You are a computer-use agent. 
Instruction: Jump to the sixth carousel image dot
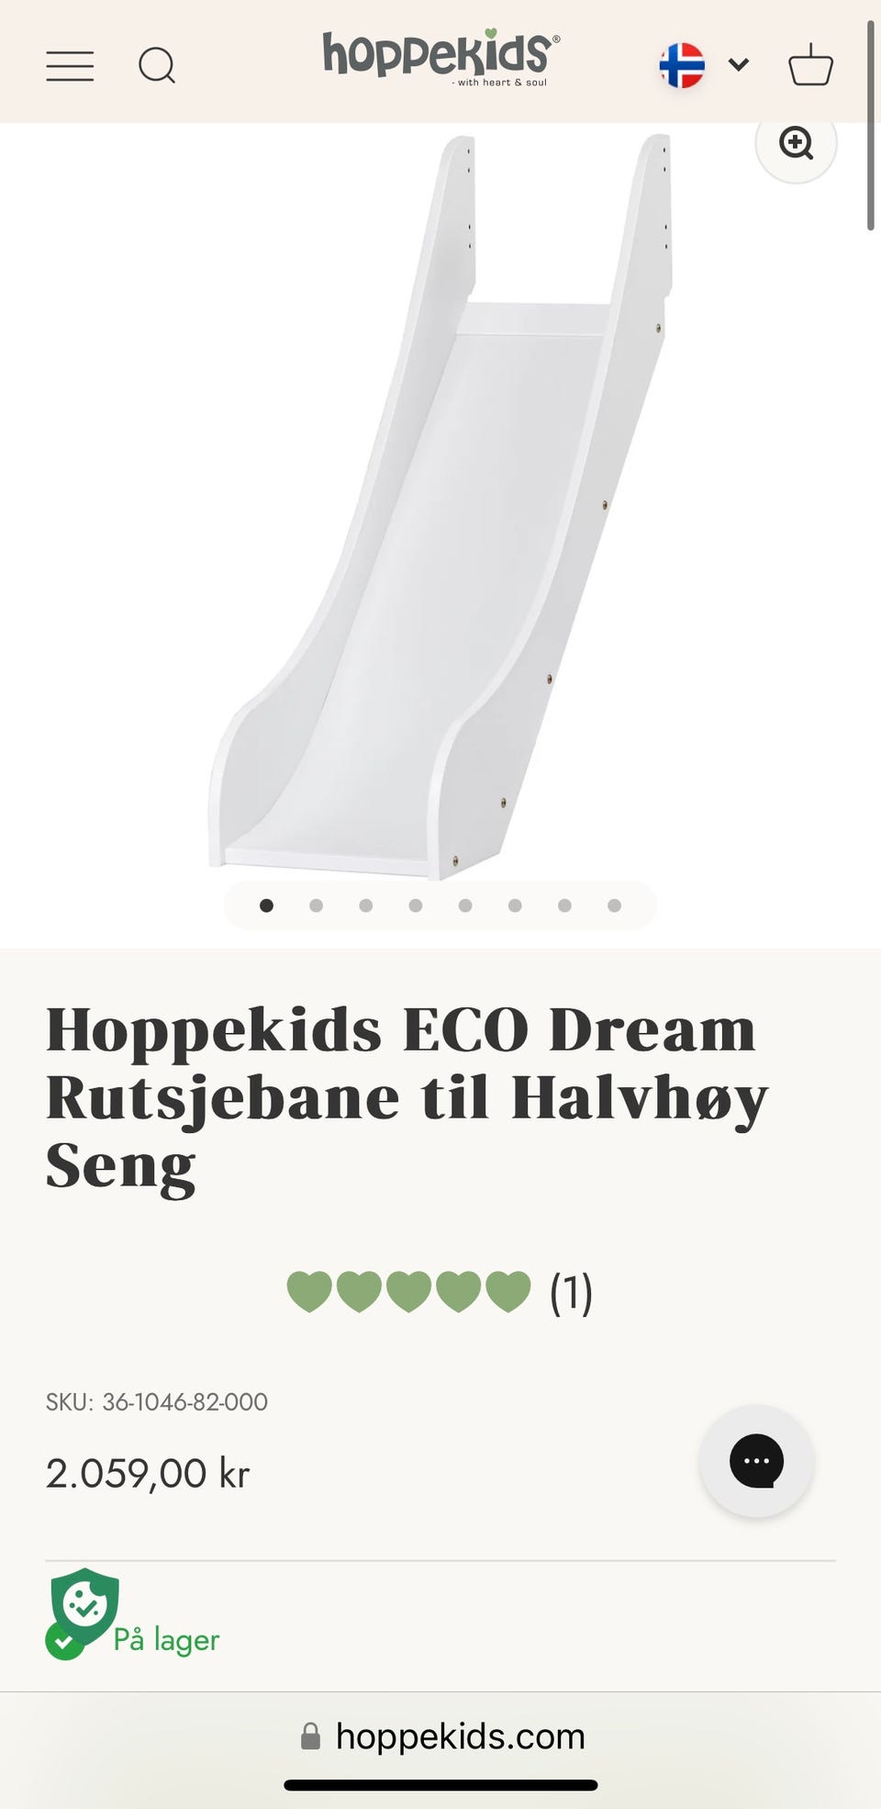click(x=515, y=905)
